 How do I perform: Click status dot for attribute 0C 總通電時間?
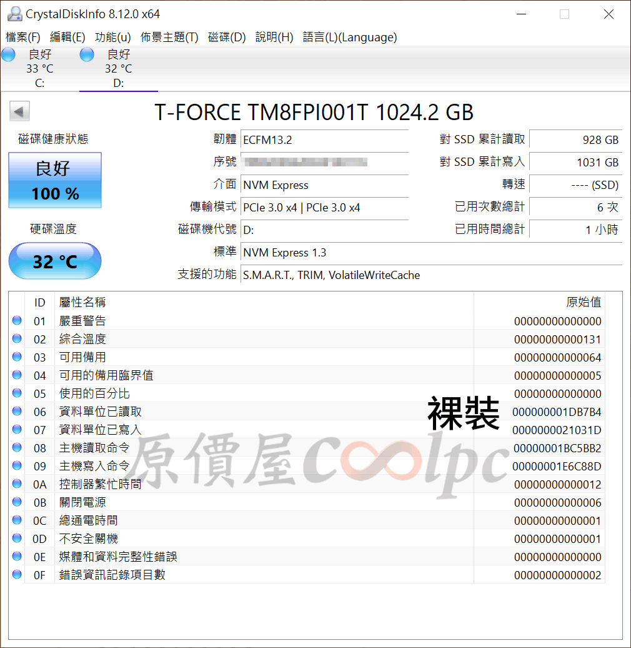click(17, 520)
